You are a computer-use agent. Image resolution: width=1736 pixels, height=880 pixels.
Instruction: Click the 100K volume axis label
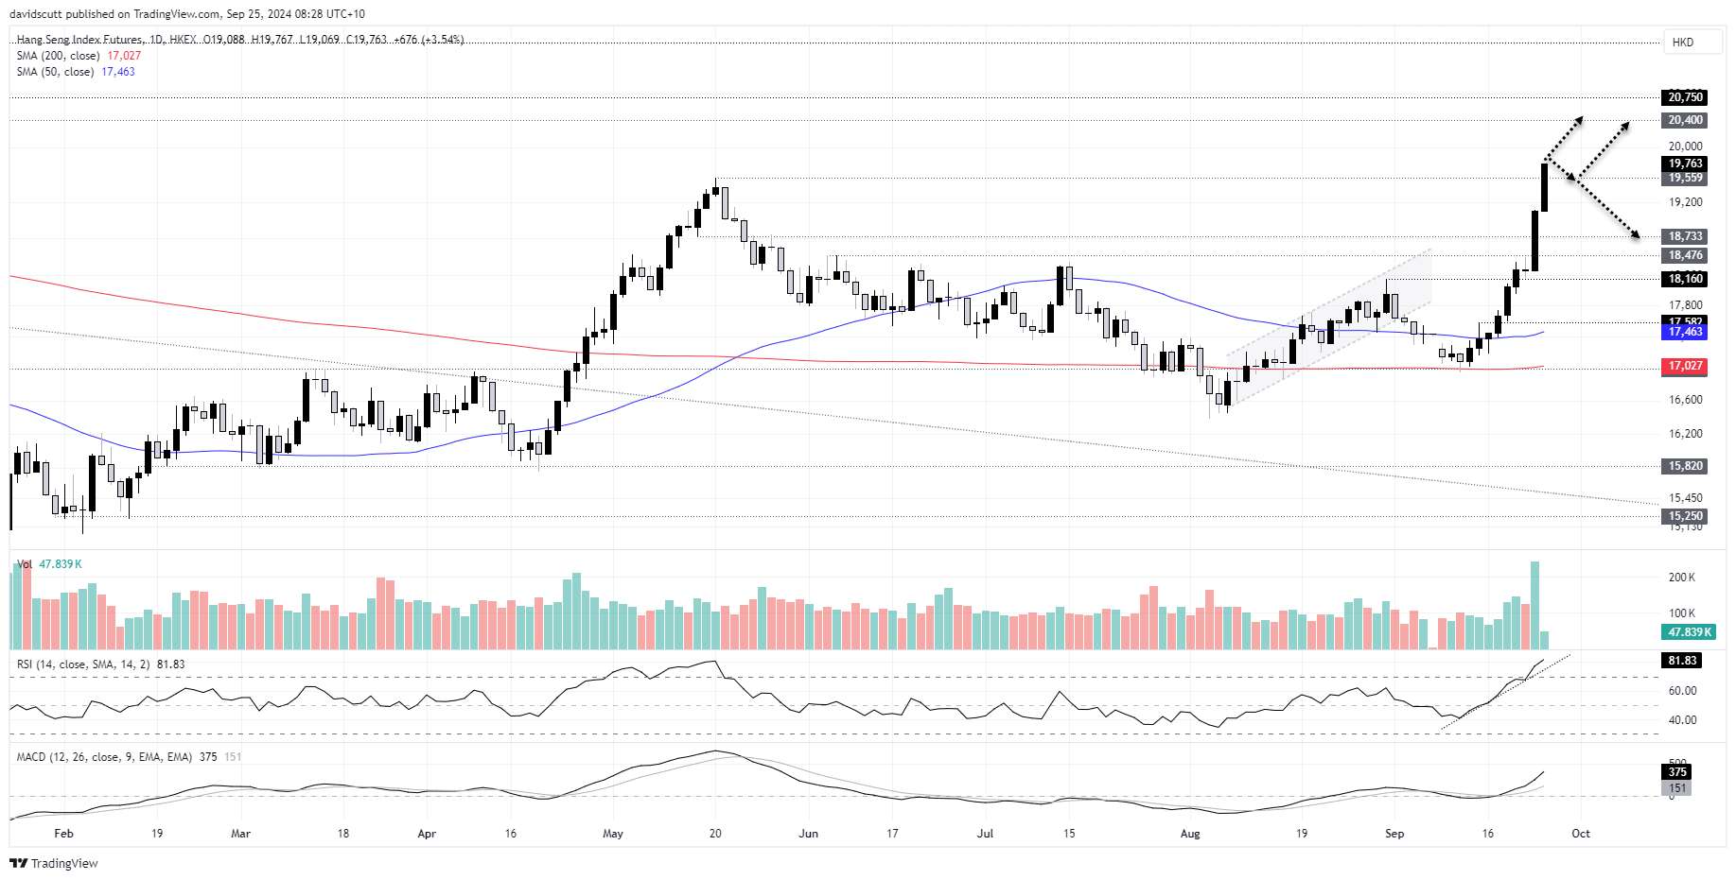pyautogui.click(x=1681, y=613)
